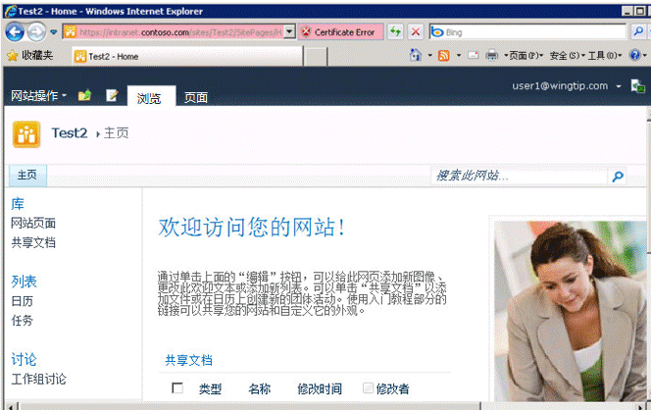Click the 欢迎访问您的网站 heading
The width and height of the screenshot is (651, 410).
[x=251, y=228]
